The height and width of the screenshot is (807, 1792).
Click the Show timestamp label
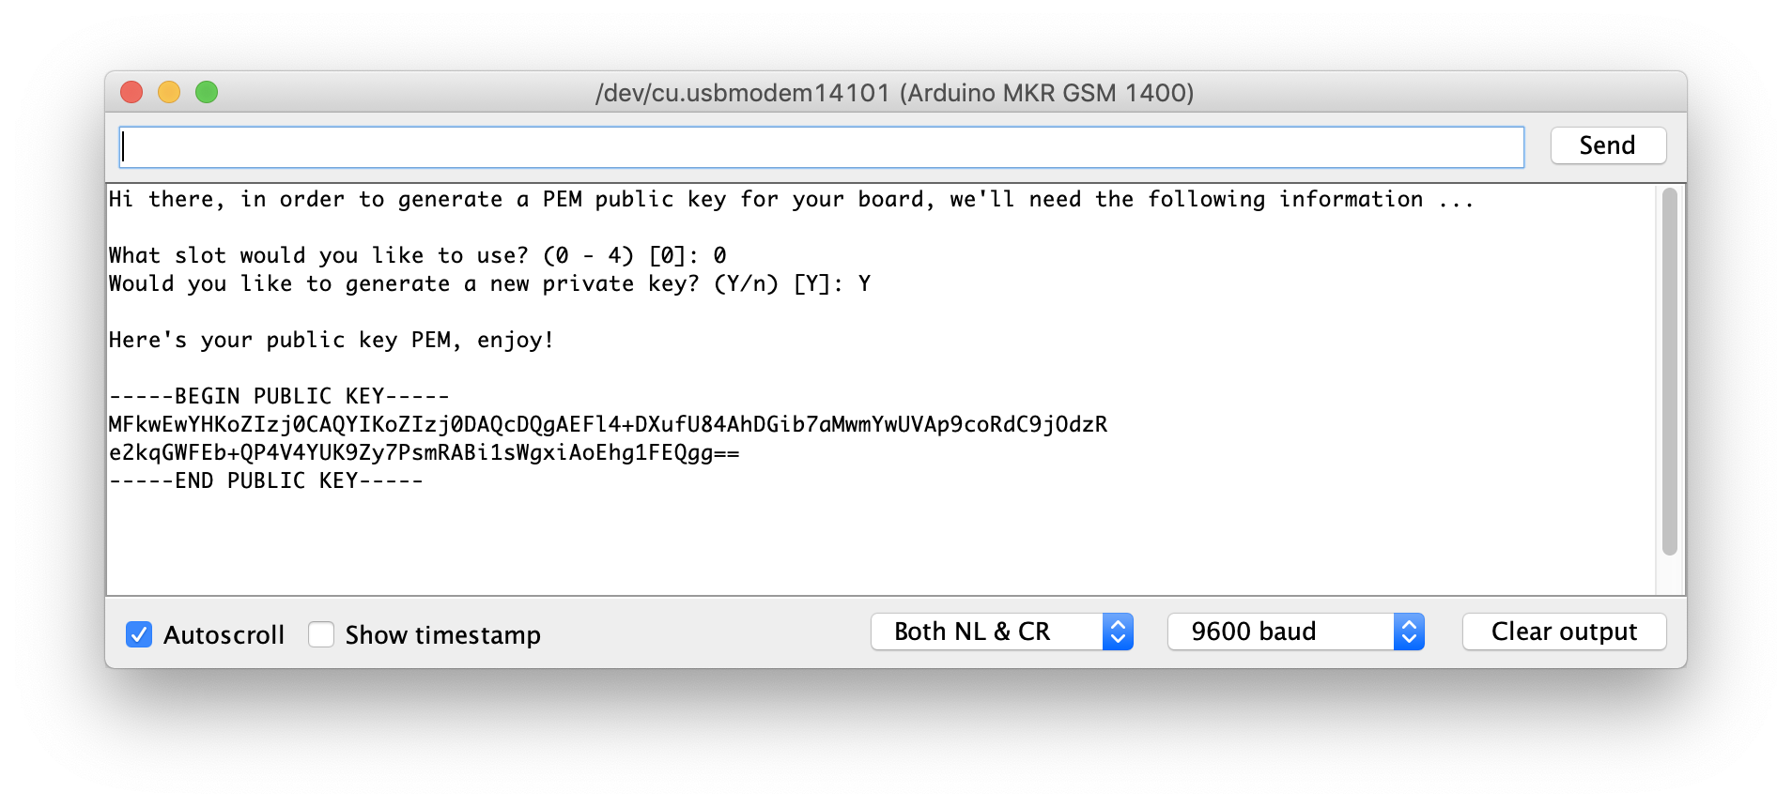[x=442, y=634]
